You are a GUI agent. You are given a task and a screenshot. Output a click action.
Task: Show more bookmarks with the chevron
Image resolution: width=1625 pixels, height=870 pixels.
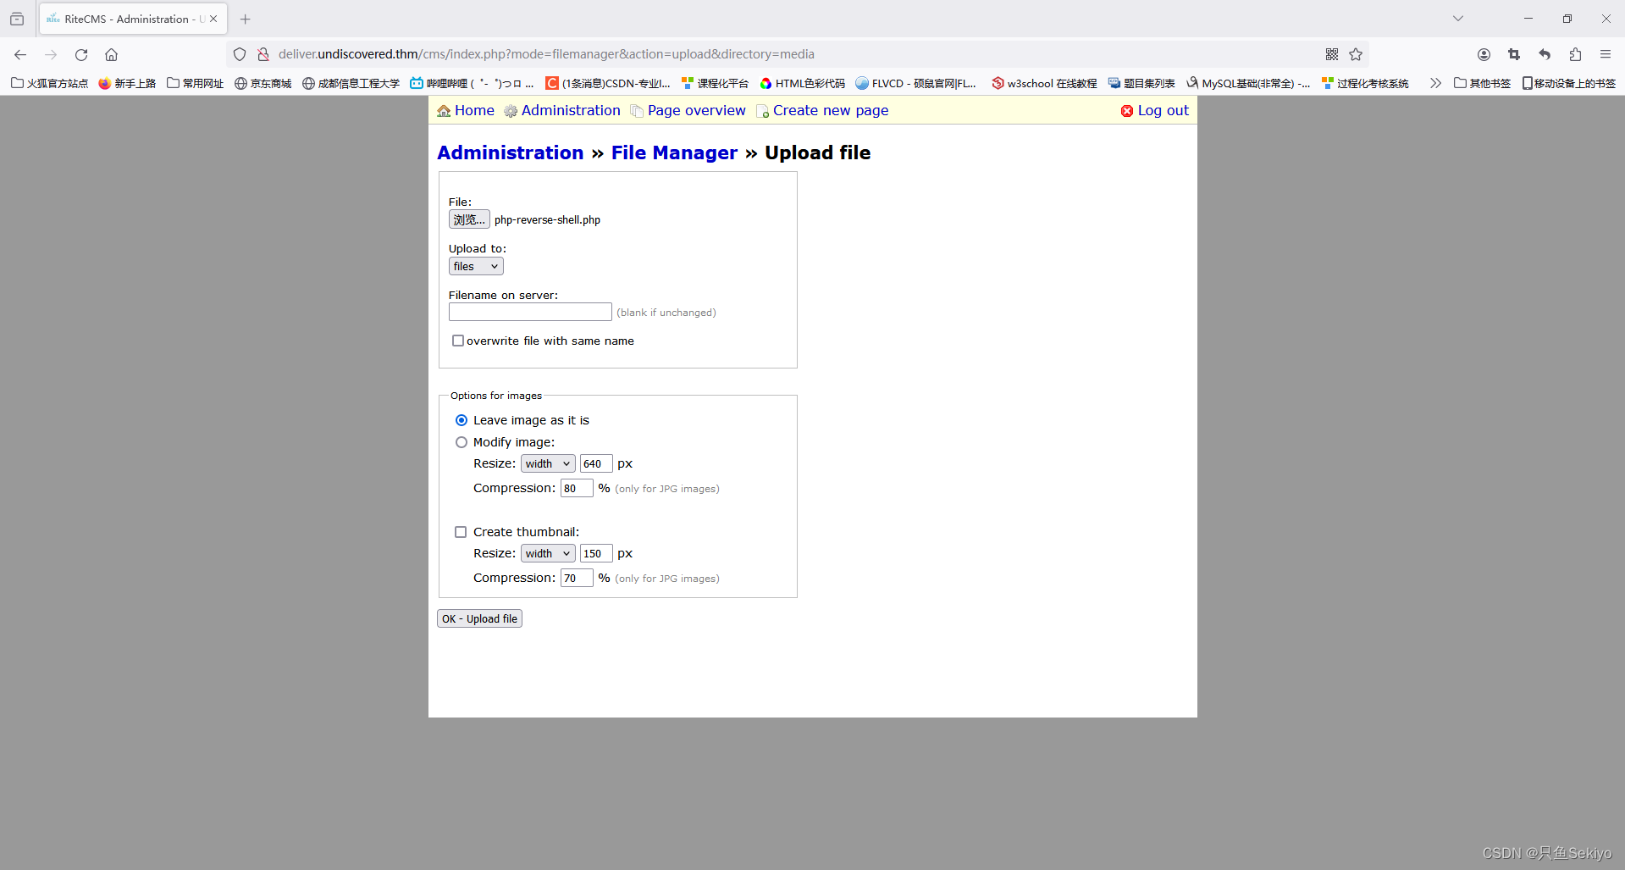(1435, 83)
